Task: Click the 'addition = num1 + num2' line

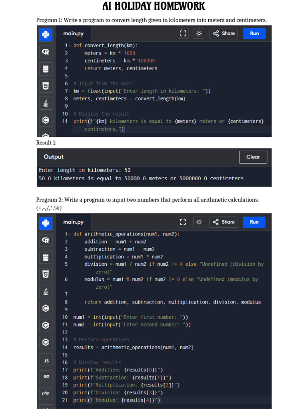Action: pyautogui.click(x=115, y=241)
